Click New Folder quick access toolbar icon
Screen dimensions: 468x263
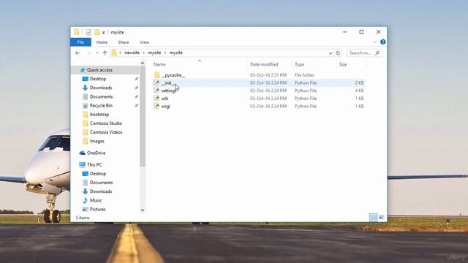pos(97,32)
